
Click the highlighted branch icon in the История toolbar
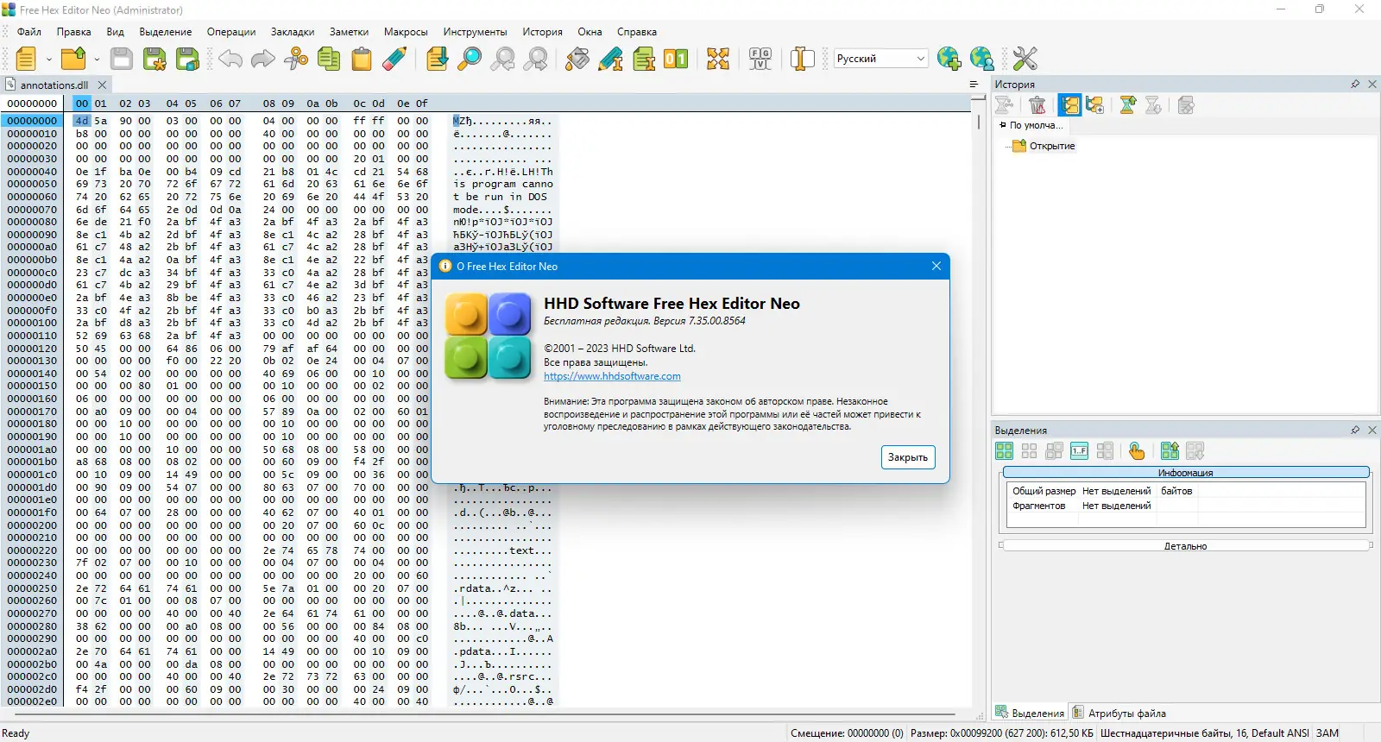pyautogui.click(x=1070, y=105)
